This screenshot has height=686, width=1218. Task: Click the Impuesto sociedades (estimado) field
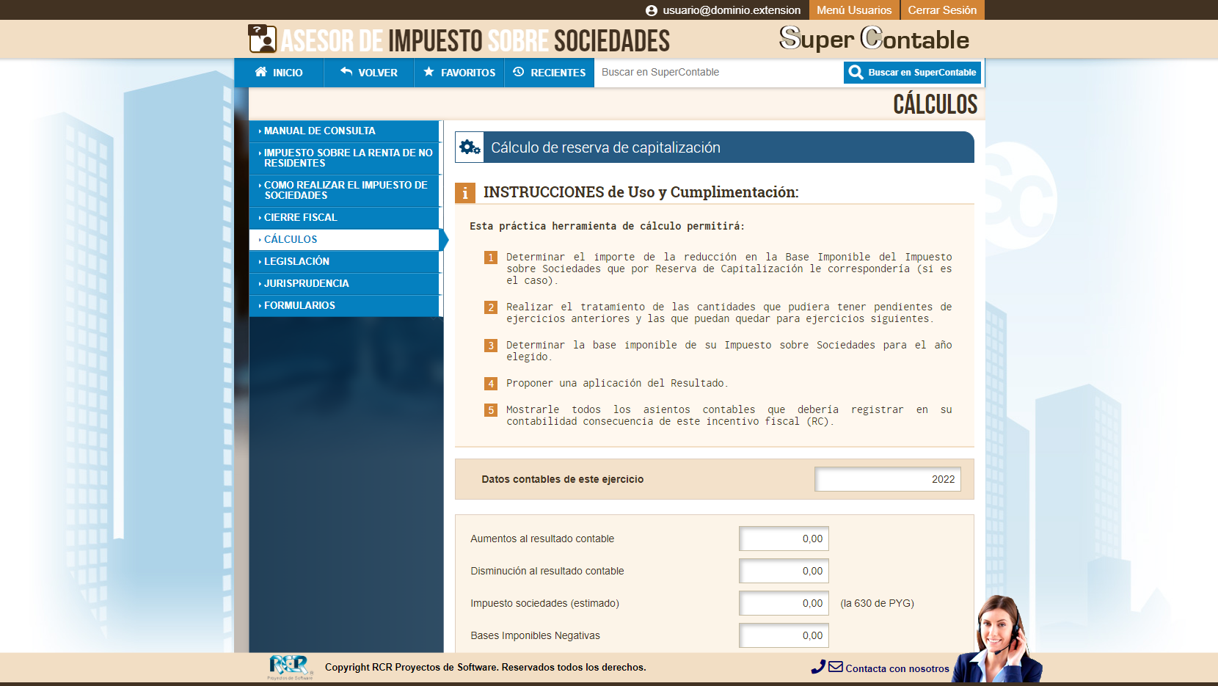(x=784, y=603)
